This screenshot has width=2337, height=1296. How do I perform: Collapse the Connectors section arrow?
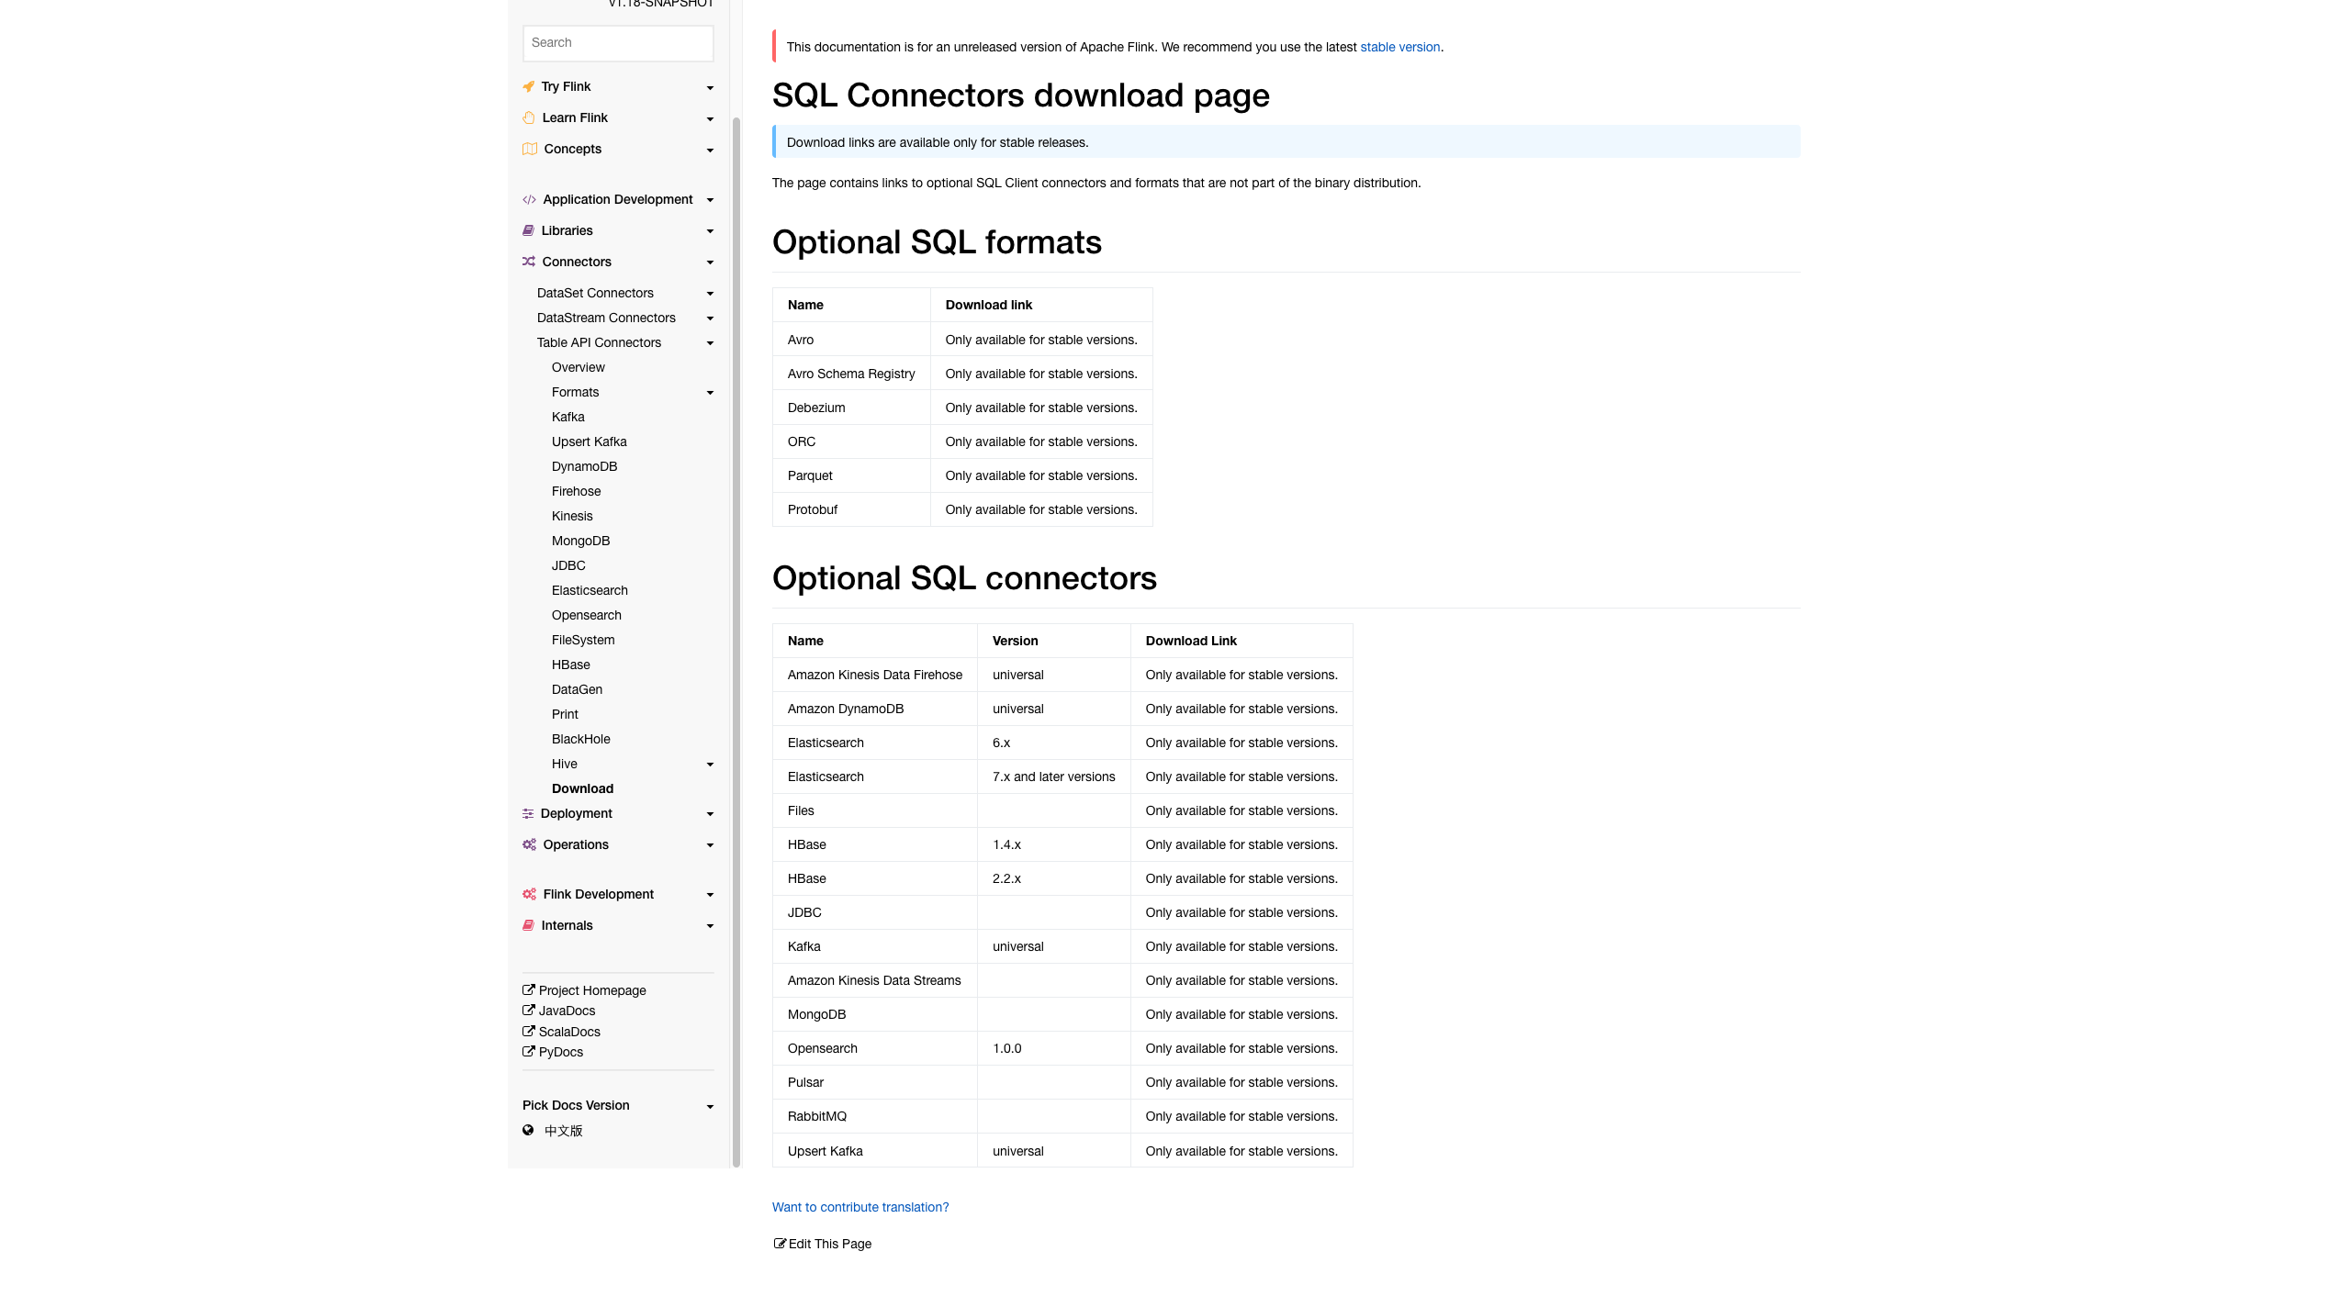pos(710,263)
